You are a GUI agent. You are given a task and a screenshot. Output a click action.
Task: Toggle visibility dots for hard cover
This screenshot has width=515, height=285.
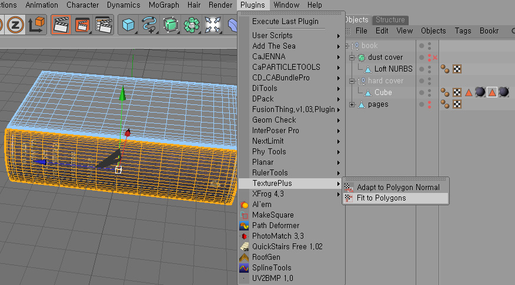pos(429,81)
